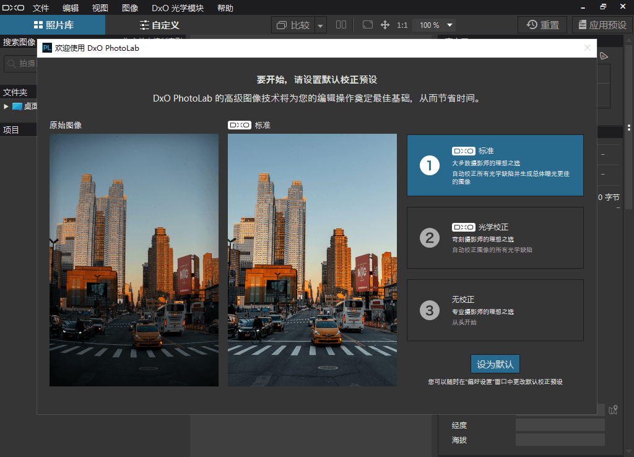The height and width of the screenshot is (457, 634).
Task: Click the DxO logo in title bar
Action: coord(14,7)
